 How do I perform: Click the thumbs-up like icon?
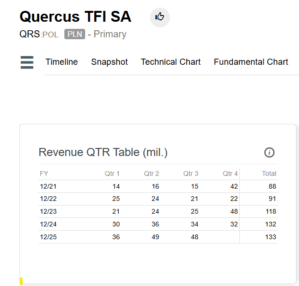[159, 17]
